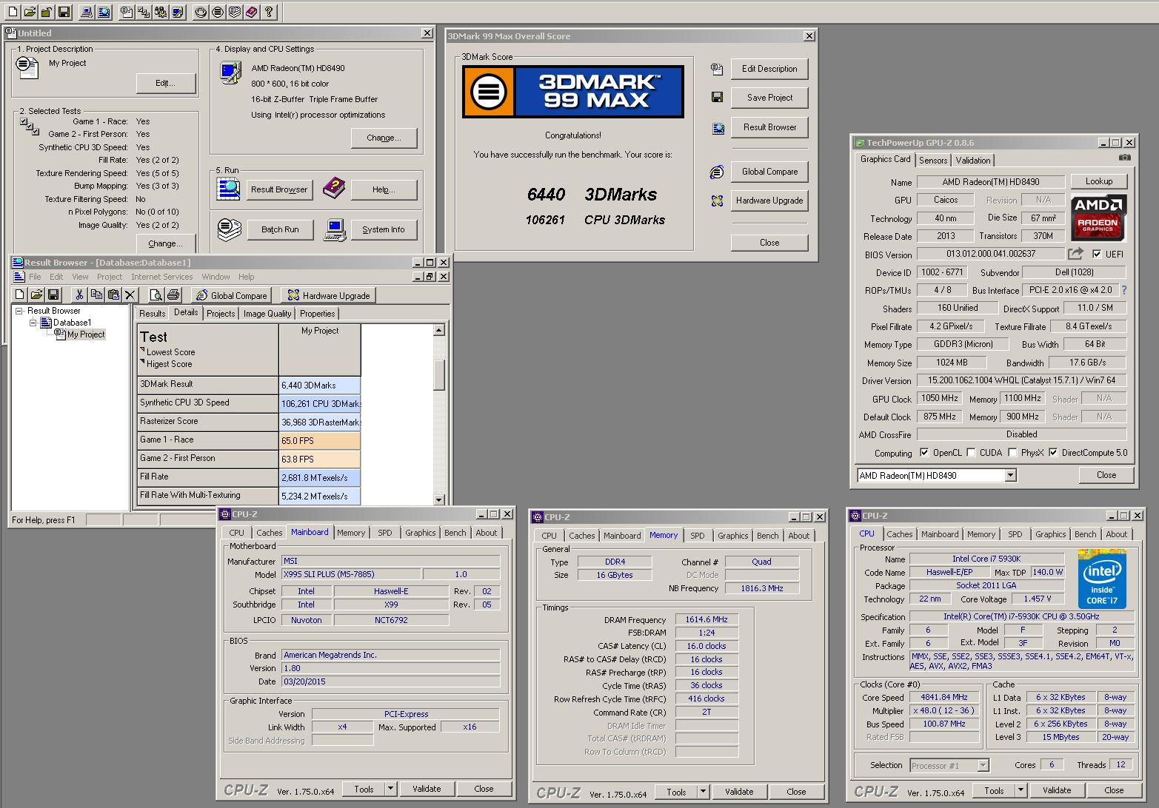Click the Bus Interface question mark in GPU-Z
Screen dimensions: 1159x808
pyautogui.click(x=1124, y=290)
